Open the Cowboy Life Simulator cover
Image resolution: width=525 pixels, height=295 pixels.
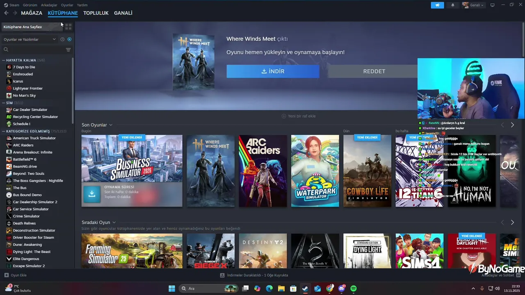367,171
